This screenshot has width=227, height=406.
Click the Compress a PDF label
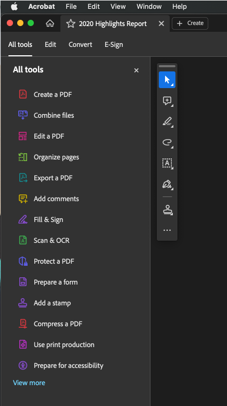(58, 324)
